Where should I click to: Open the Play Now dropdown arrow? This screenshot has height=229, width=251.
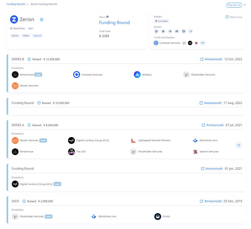point(238,5)
